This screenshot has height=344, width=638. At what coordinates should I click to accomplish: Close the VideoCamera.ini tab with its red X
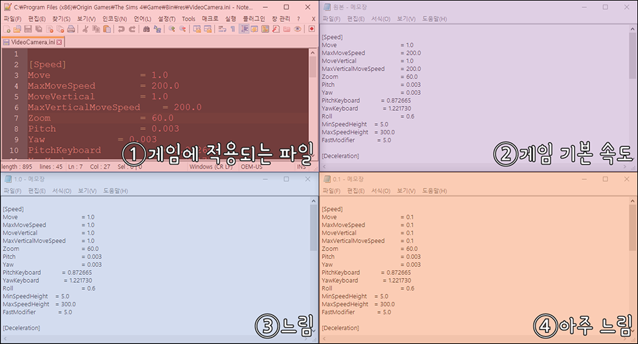coord(59,42)
